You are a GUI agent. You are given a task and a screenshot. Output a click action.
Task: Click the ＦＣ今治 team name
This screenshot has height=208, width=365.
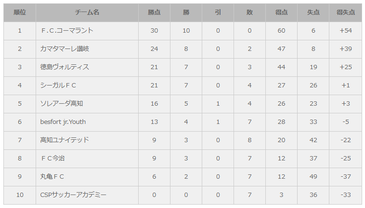pos(53,159)
